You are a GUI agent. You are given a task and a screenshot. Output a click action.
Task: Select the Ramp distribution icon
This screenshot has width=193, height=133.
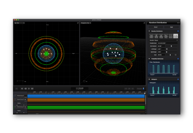coord(166,36)
